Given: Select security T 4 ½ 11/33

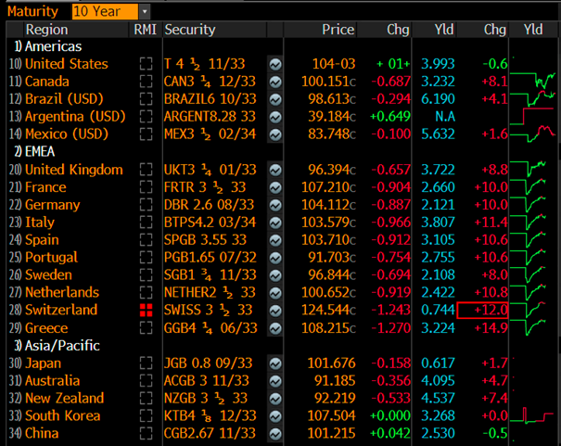Looking at the screenshot, I should click(x=204, y=64).
